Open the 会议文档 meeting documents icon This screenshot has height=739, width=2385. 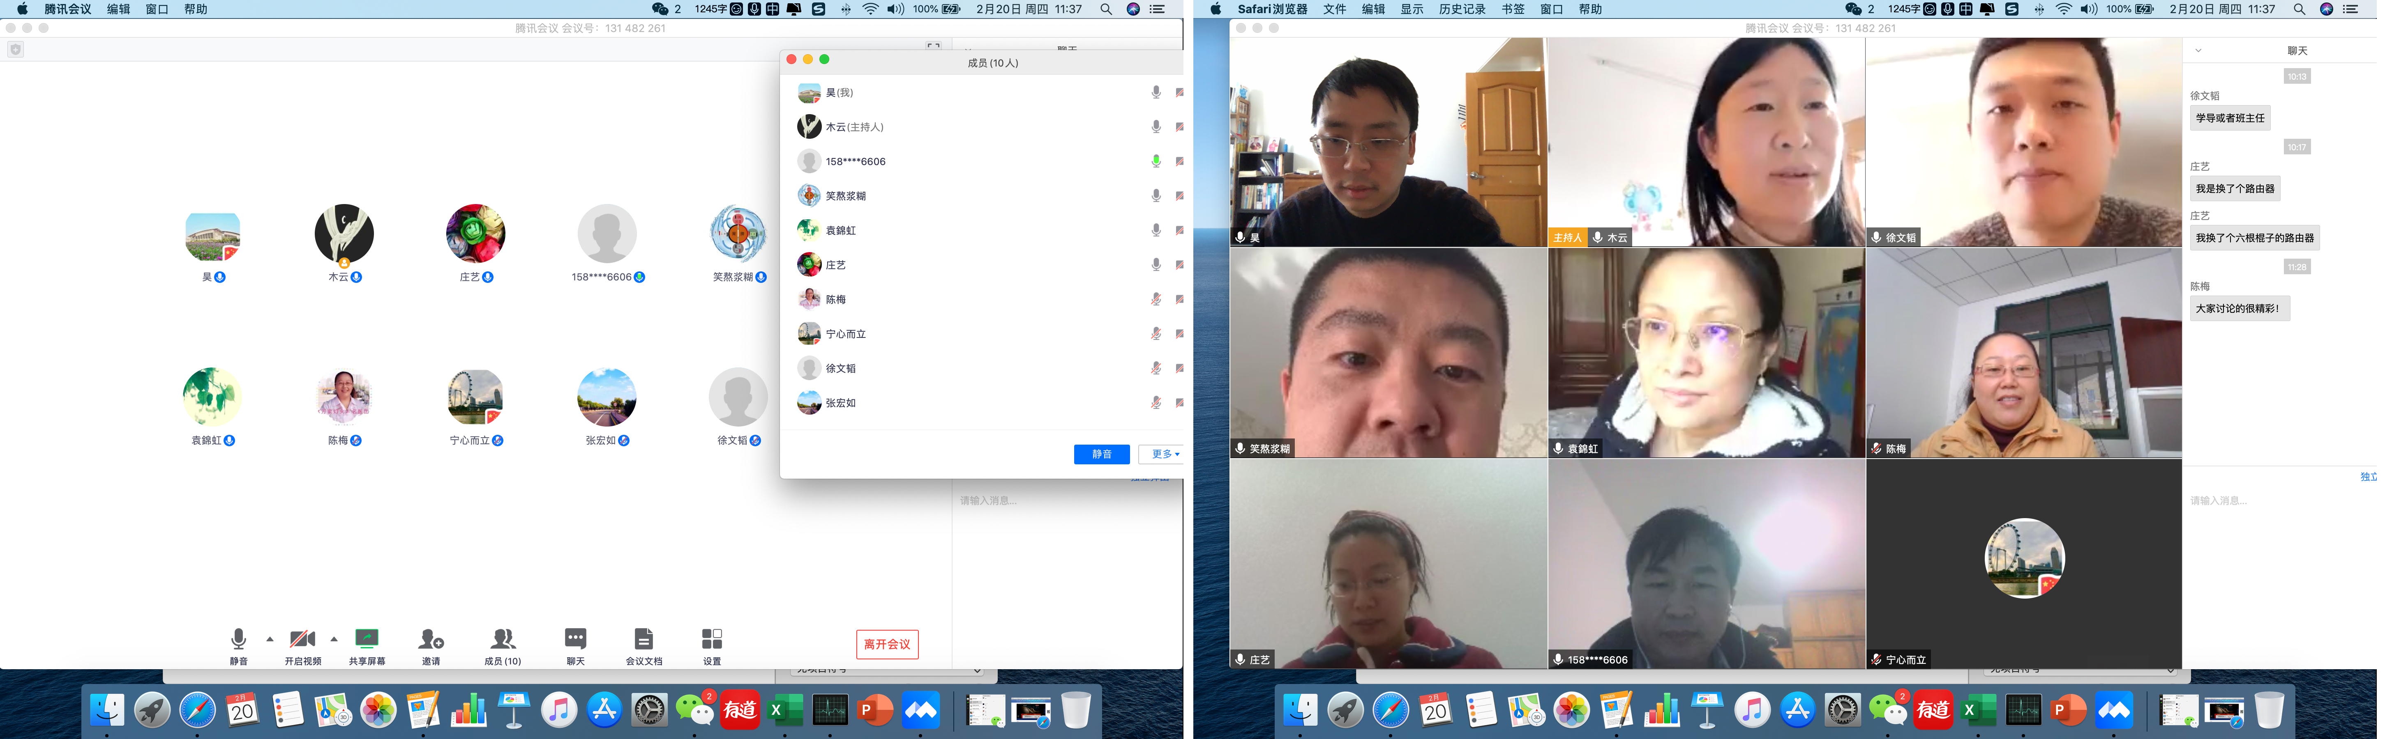pyautogui.click(x=644, y=639)
